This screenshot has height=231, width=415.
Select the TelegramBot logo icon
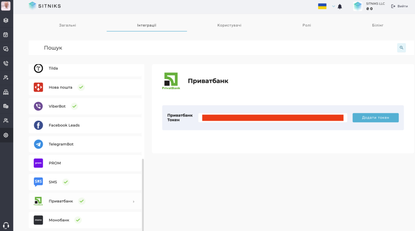click(x=38, y=144)
